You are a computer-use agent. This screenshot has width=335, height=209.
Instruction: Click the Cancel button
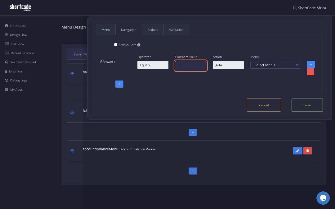point(264,105)
